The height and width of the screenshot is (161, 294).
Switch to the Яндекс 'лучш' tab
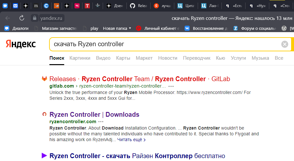pyautogui.click(x=162, y=6)
